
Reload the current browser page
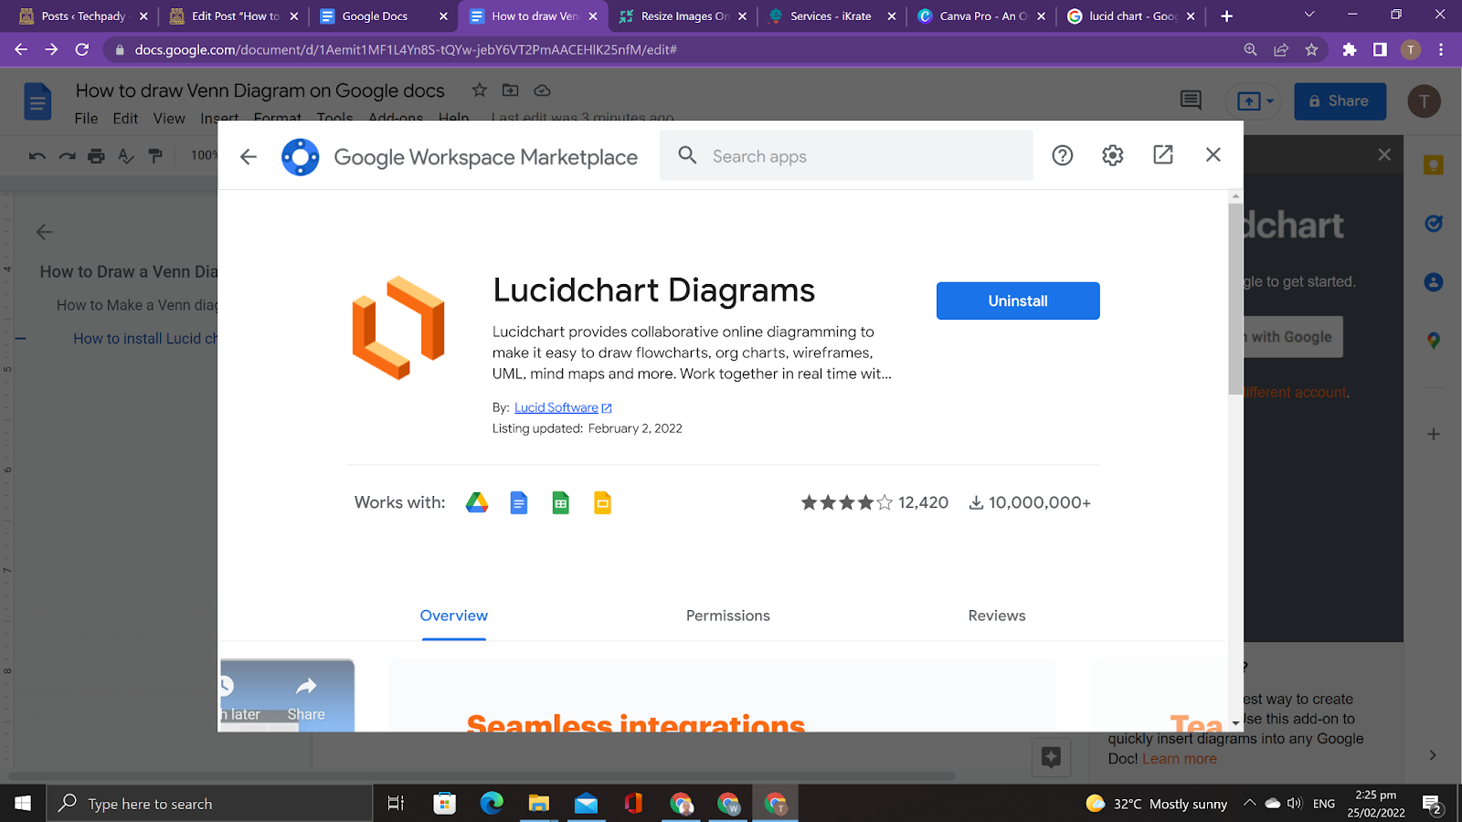82,49
